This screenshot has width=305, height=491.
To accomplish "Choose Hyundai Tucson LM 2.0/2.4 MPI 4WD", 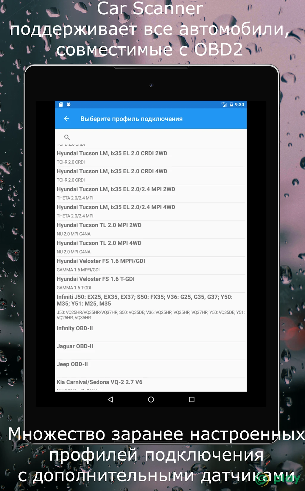I will click(x=151, y=211).
